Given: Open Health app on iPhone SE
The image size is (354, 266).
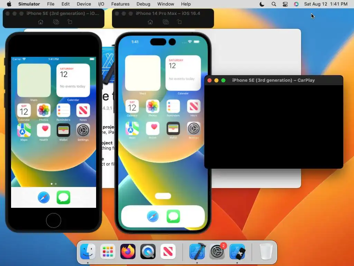Looking at the screenshot, I should [44, 130].
